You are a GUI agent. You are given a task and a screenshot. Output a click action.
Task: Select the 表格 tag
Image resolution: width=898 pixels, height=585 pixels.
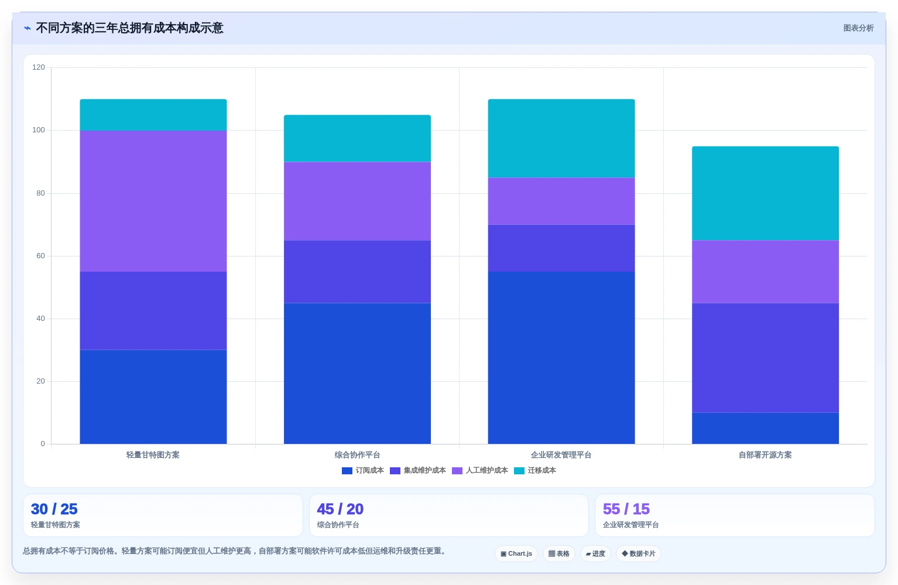(559, 554)
